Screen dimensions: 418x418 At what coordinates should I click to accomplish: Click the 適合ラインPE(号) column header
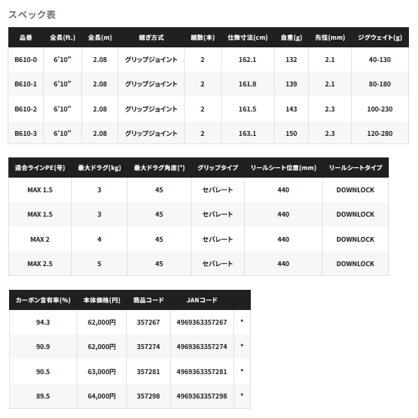click(x=40, y=168)
